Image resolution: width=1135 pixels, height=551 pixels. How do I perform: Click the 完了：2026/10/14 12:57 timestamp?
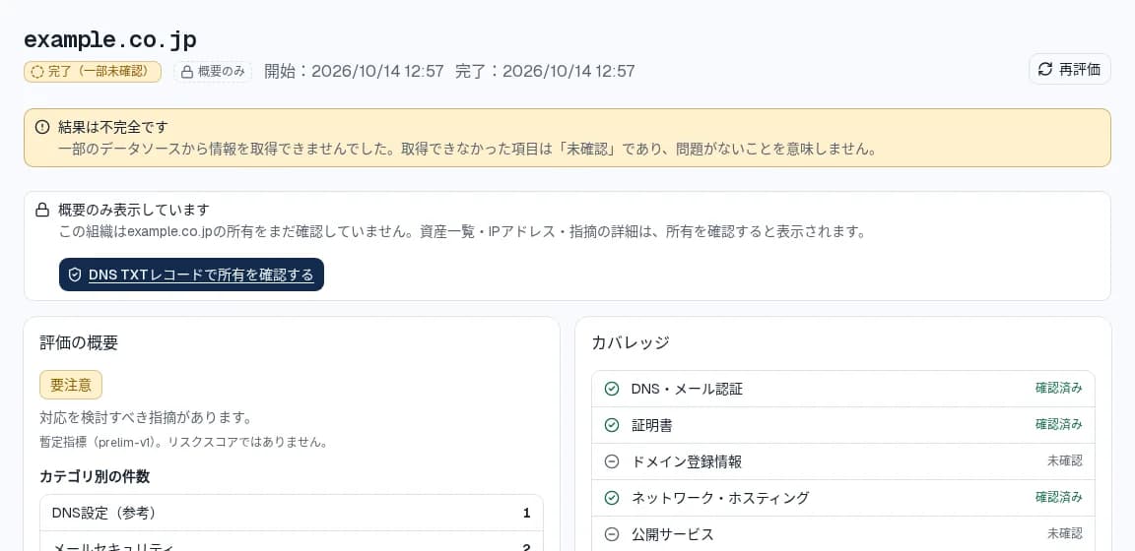[x=545, y=71]
